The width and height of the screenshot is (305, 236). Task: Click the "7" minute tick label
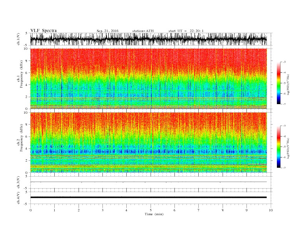tap(198, 210)
